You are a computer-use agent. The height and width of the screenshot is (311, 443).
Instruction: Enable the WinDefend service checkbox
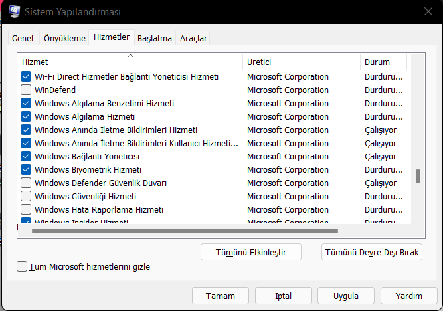coord(26,90)
